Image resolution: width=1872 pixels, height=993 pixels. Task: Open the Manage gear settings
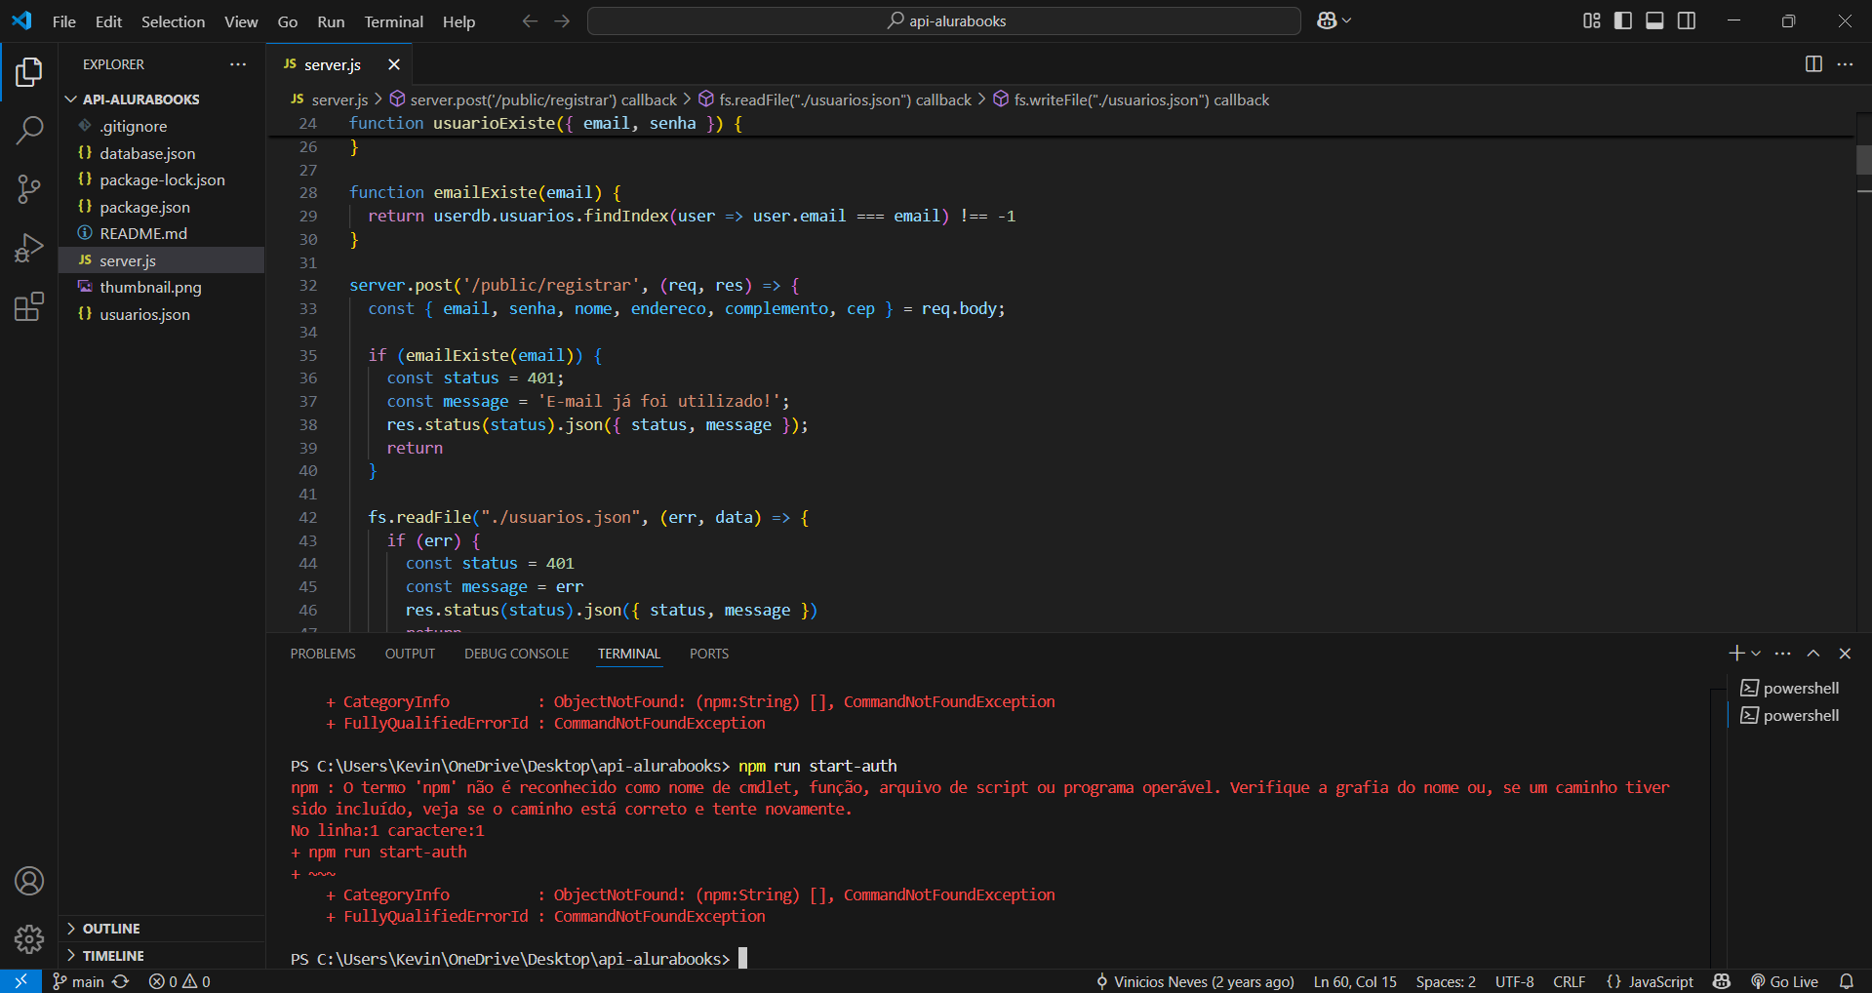29,939
